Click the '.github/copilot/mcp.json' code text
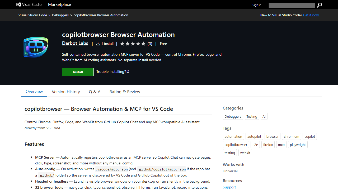The width and height of the screenshot is (338, 190). (x=162, y=169)
